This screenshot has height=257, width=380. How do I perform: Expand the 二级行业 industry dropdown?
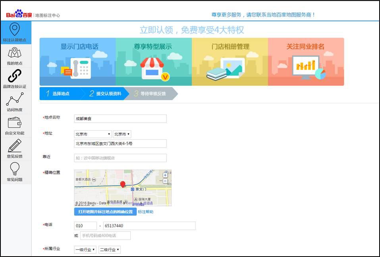click(x=110, y=250)
